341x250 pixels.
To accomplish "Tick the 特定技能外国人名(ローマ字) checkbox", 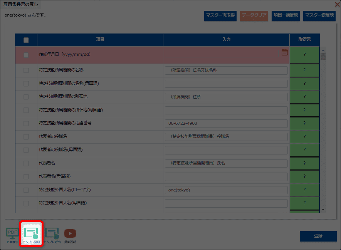I will click(x=26, y=190).
